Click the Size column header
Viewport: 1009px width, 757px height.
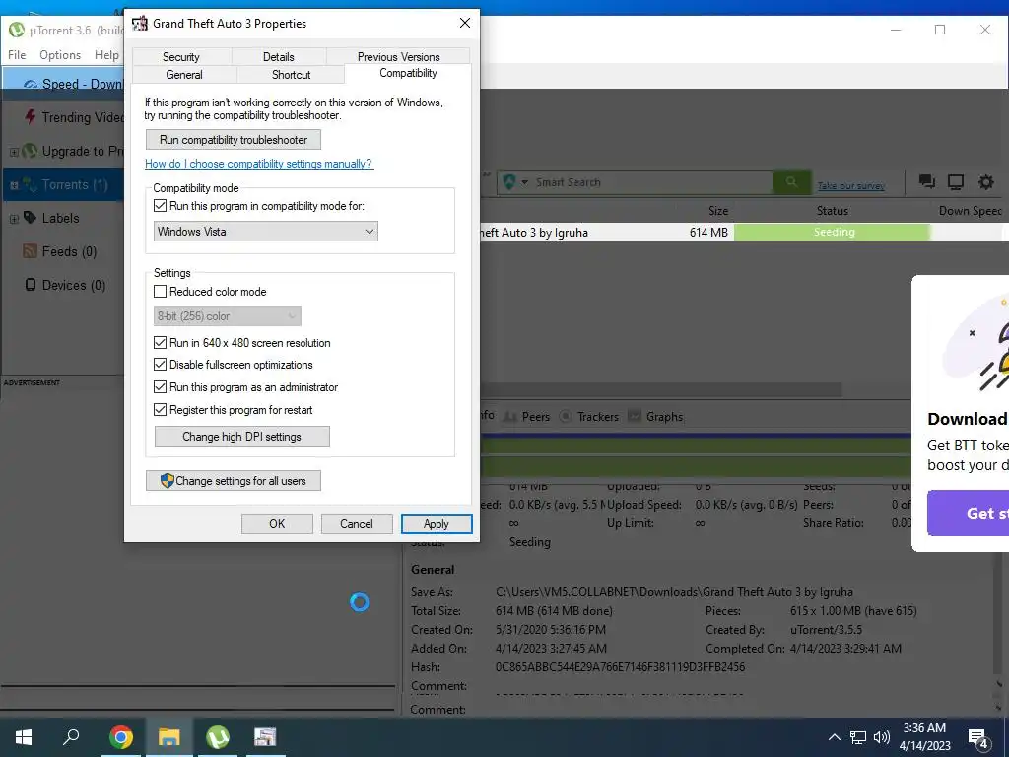click(x=718, y=211)
